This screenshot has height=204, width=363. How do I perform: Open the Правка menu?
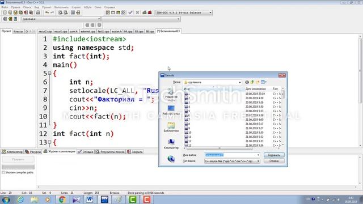(x=15, y=7)
